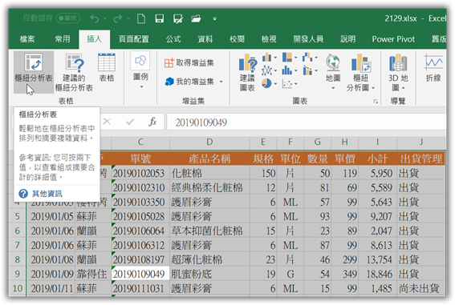The image size is (455, 305).
Task: Switch to the 常用 Home tab
Action: (63, 39)
